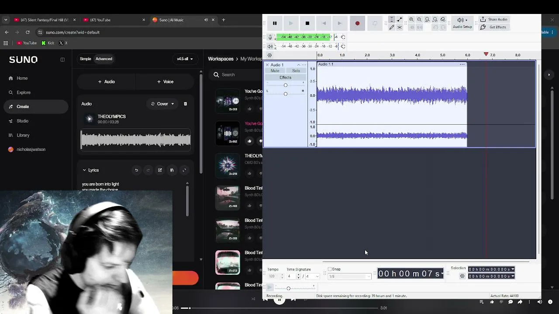This screenshot has width=559, height=314.
Task: Fit selection to width in Audacity
Action: [427, 20]
